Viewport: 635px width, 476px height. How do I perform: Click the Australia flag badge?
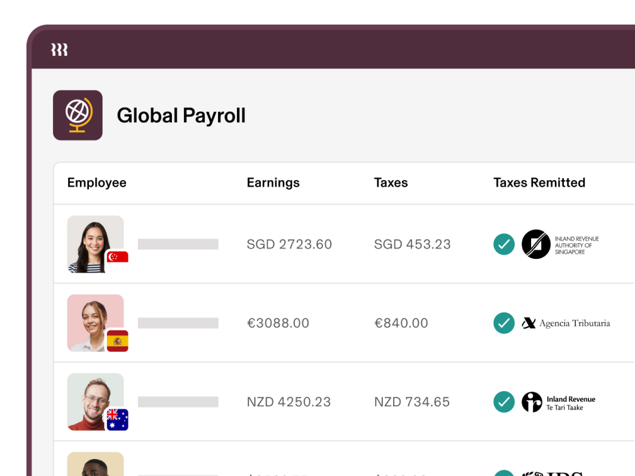pos(117,419)
